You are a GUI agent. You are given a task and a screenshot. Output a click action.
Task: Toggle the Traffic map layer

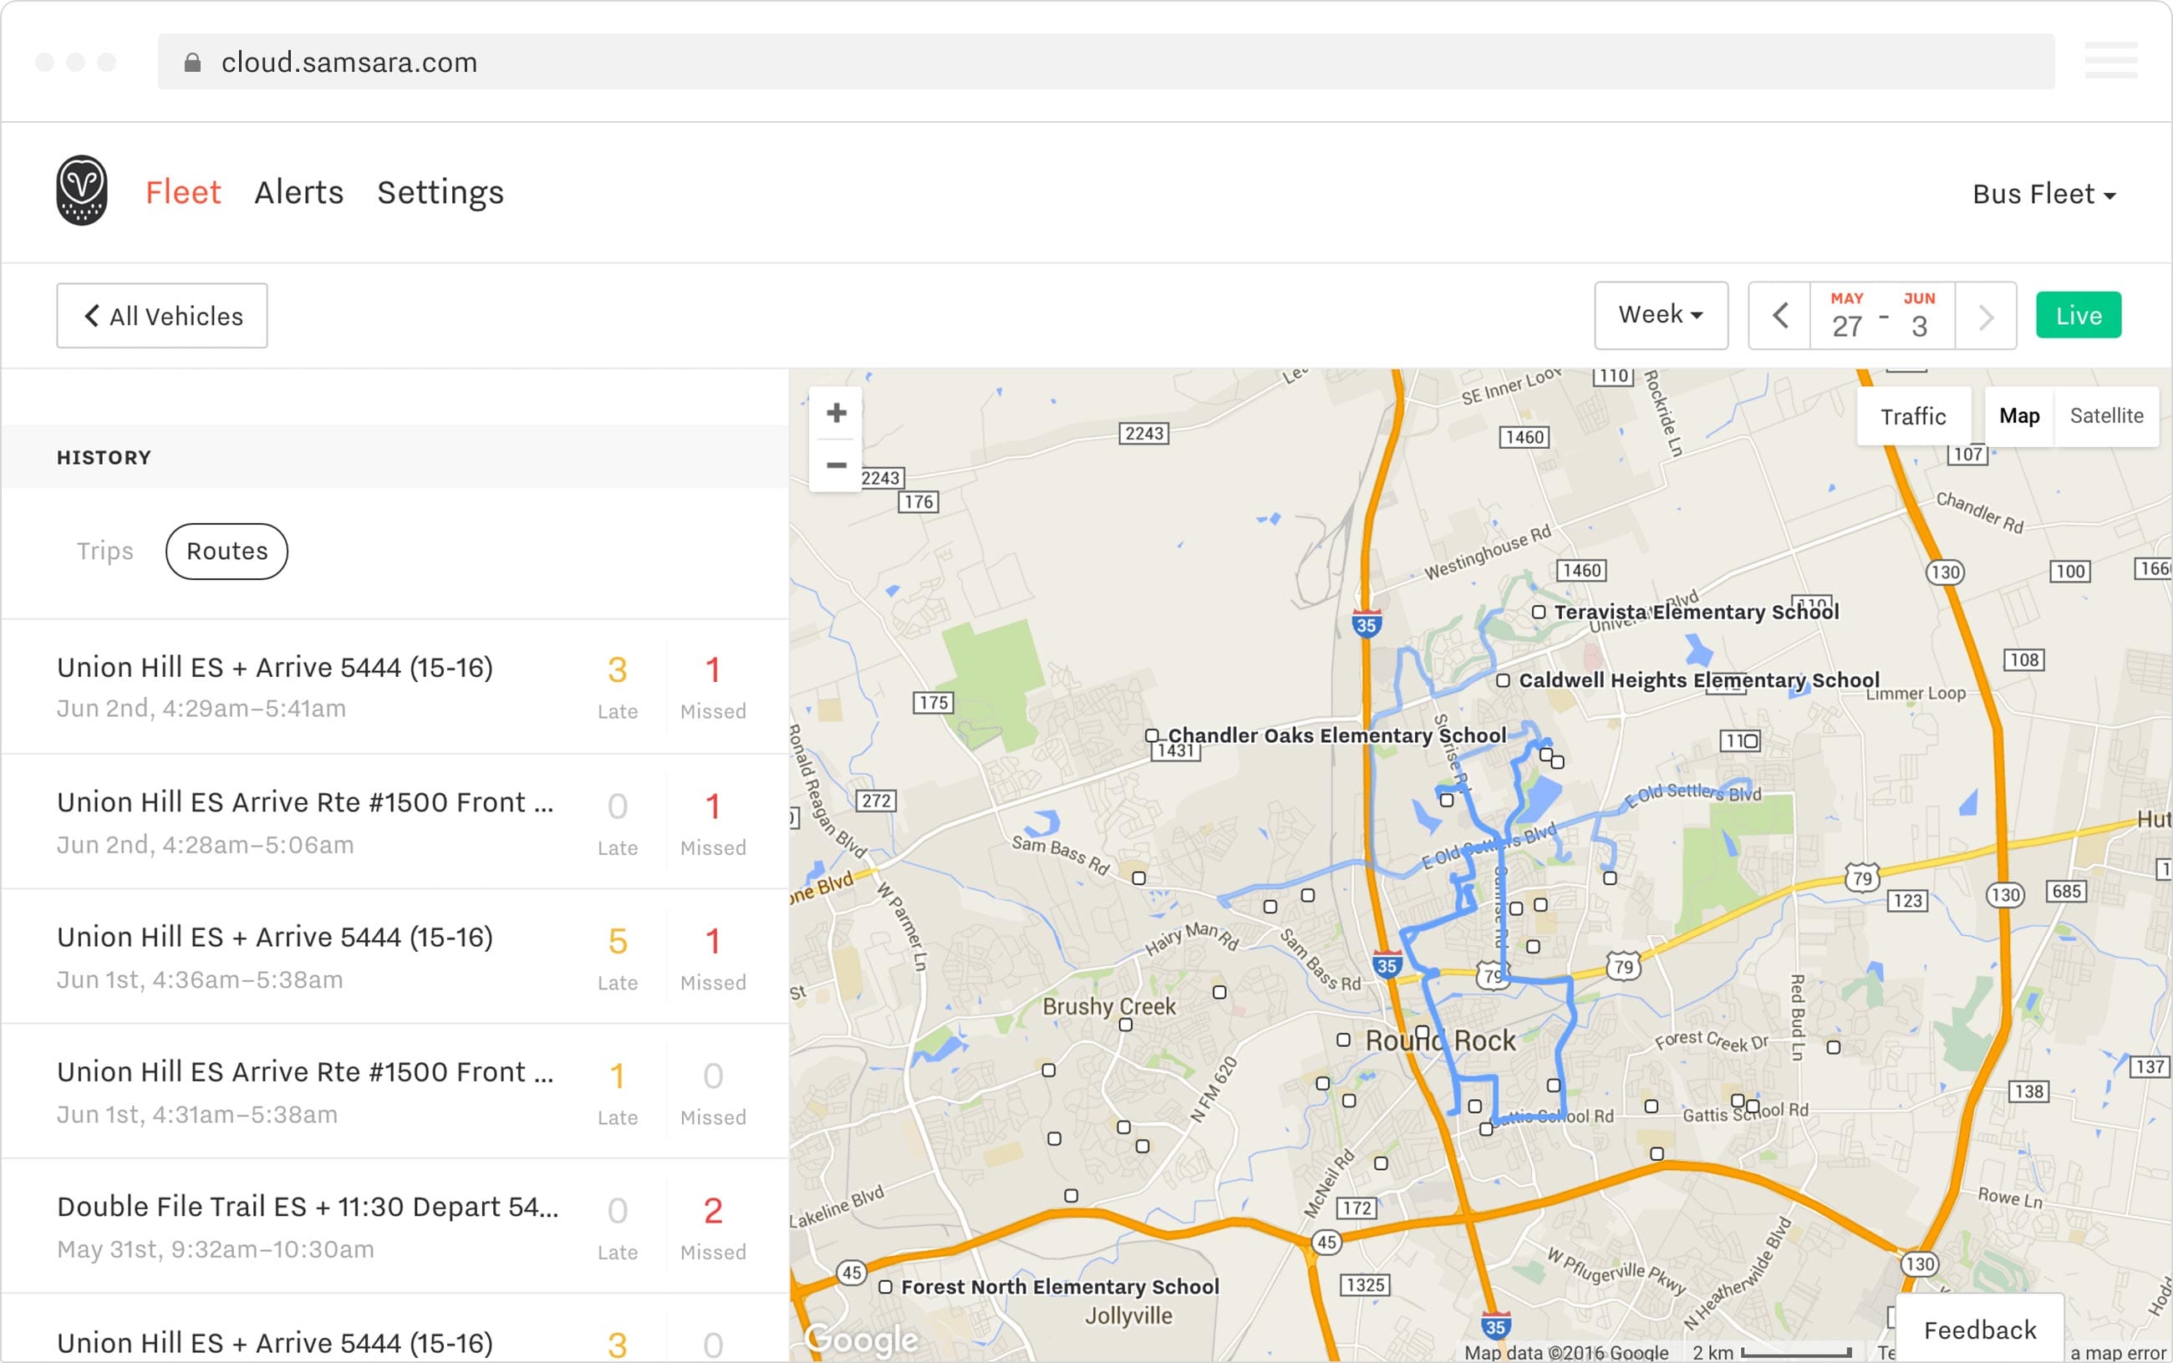[1913, 416]
